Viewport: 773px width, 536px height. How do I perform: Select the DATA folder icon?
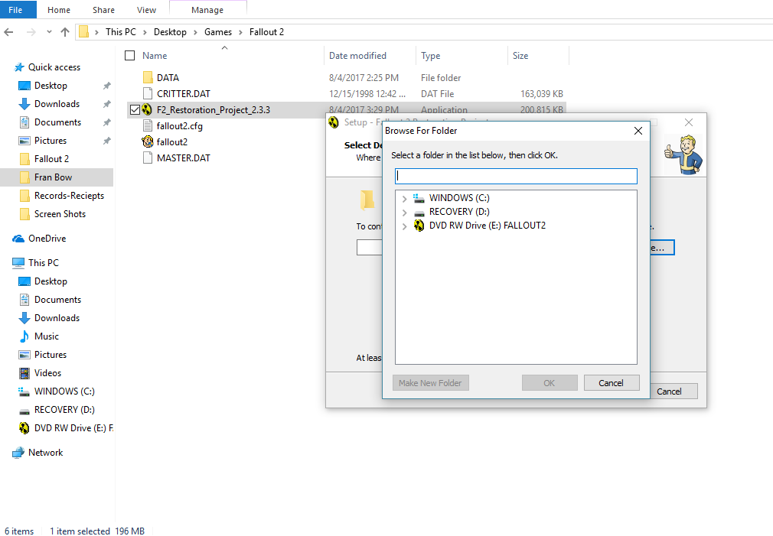point(148,77)
